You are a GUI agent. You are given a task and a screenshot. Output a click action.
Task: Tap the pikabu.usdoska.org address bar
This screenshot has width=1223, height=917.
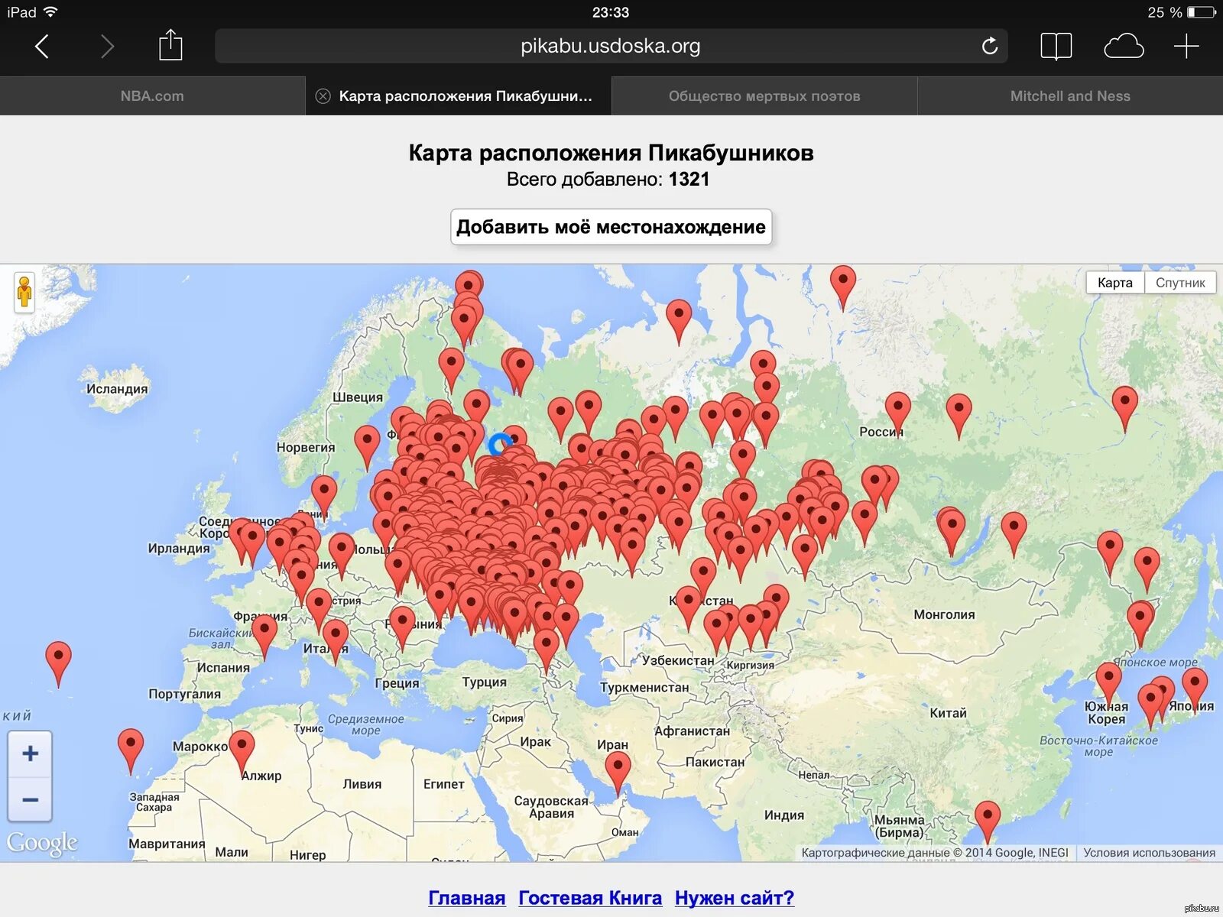(611, 46)
